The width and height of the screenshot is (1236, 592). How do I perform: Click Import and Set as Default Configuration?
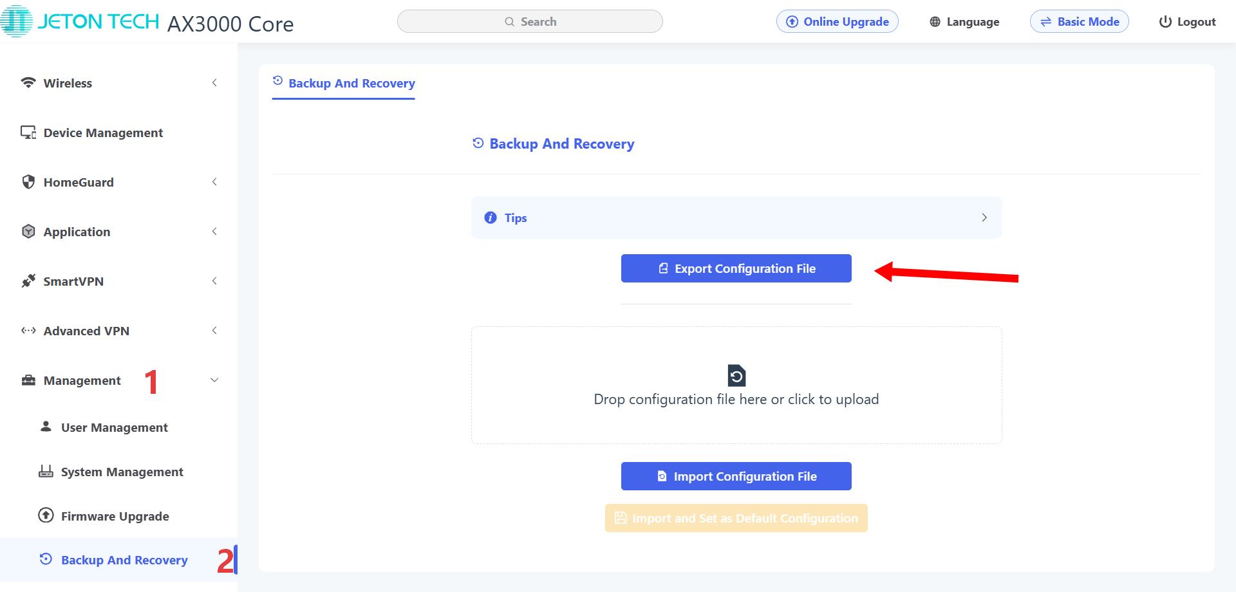point(736,518)
